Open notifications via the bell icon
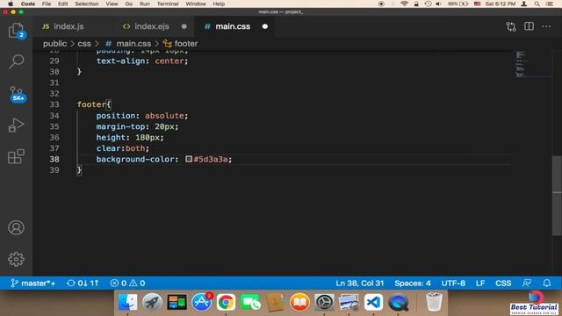Screen dimensions: 562x316 coord(546,283)
